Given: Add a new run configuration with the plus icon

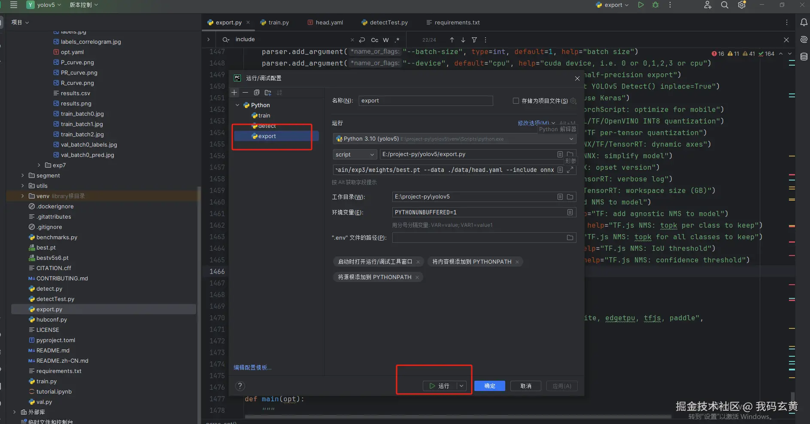Looking at the screenshot, I should (234, 93).
